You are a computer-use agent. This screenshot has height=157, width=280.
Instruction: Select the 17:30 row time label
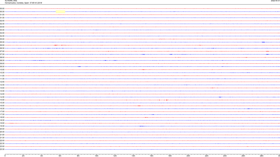(x=2, y=115)
